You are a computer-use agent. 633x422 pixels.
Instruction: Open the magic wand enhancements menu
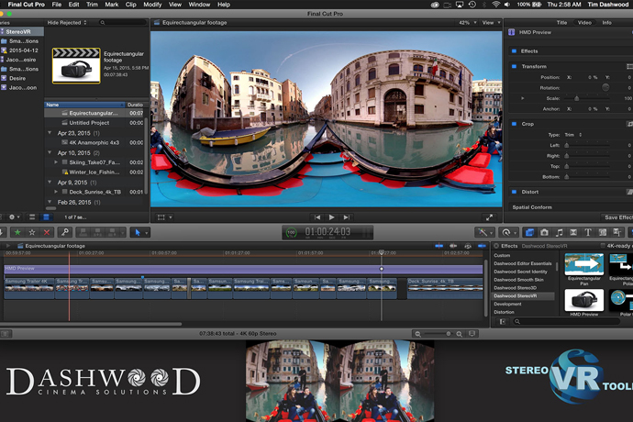click(x=484, y=232)
